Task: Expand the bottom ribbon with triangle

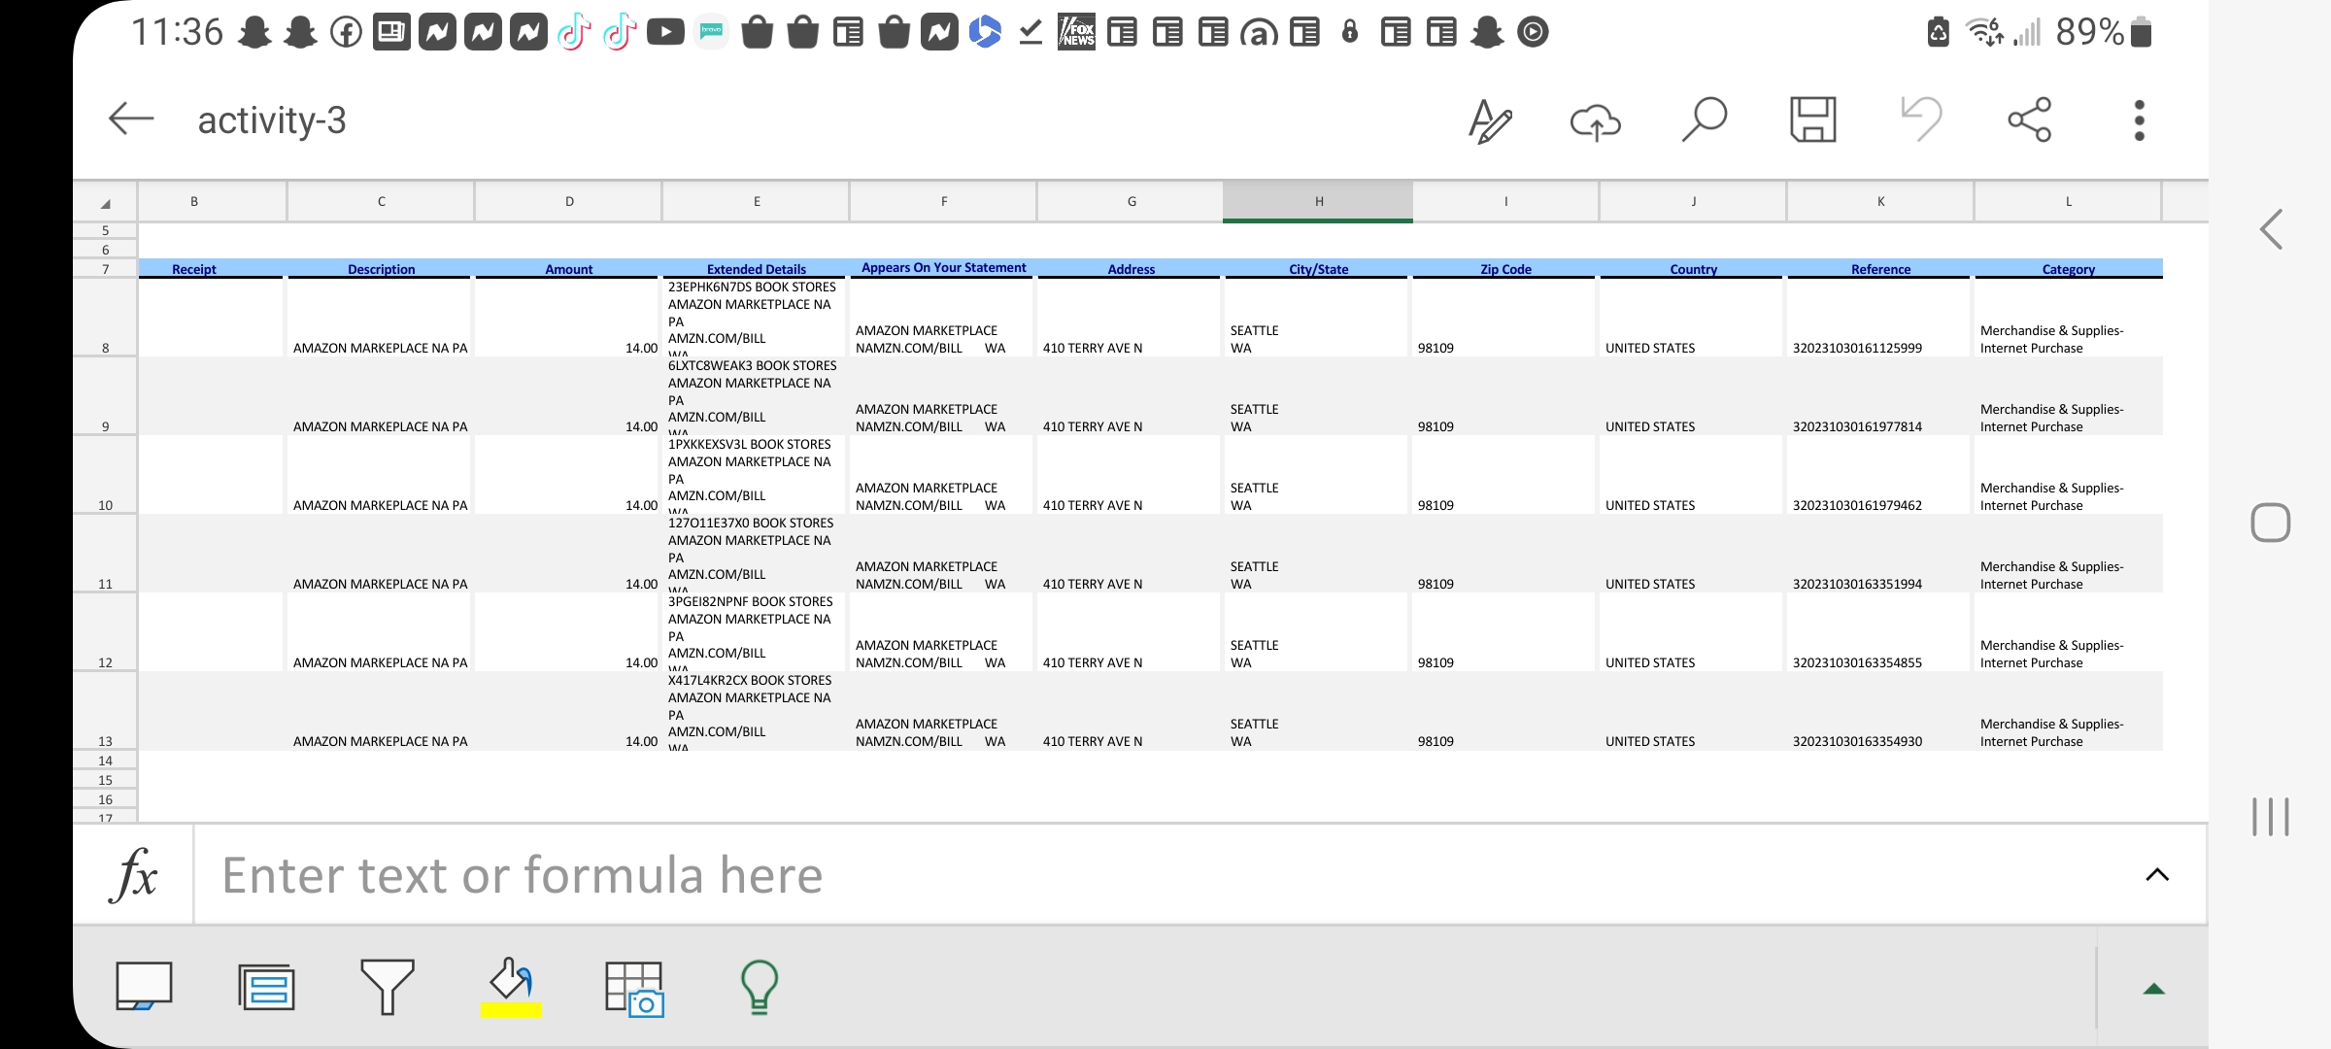Action: [2154, 989]
